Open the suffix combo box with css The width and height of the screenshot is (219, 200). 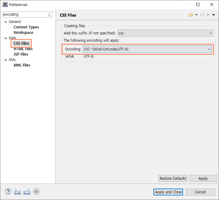(165, 33)
